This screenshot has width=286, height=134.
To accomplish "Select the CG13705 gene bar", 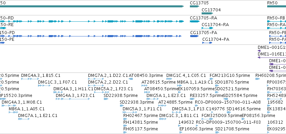I will pos(195,6).
